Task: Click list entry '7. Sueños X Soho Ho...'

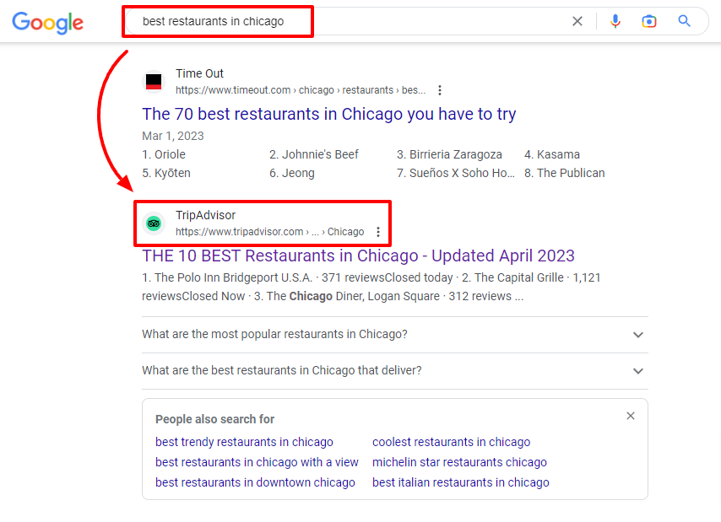Action: [456, 173]
